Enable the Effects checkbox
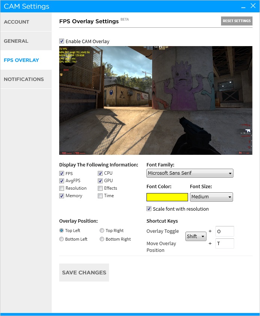260x316 pixels. (100, 188)
